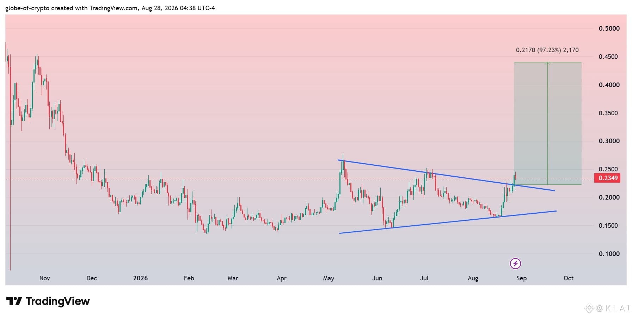Image resolution: width=632 pixels, height=317 pixels.
Task: Click the 2026 year label on the time axis
Action: point(140,278)
